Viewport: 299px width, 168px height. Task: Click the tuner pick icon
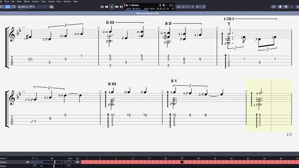(280, 7)
